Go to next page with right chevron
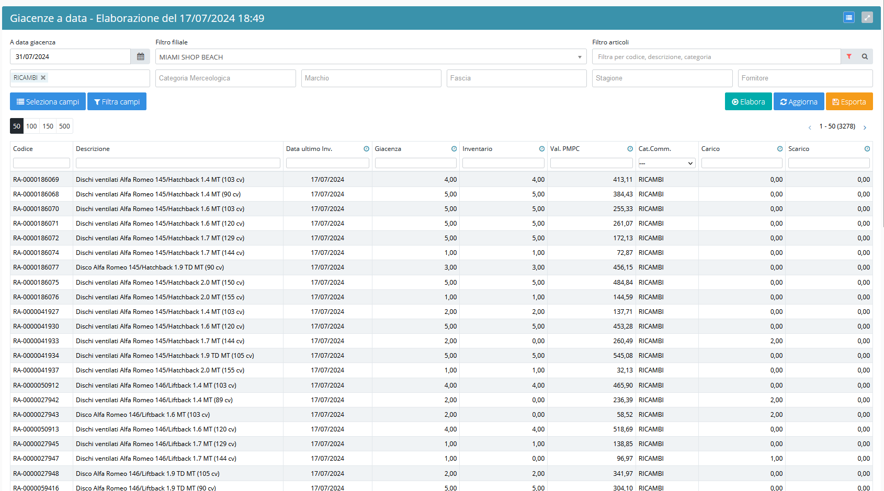 click(865, 127)
